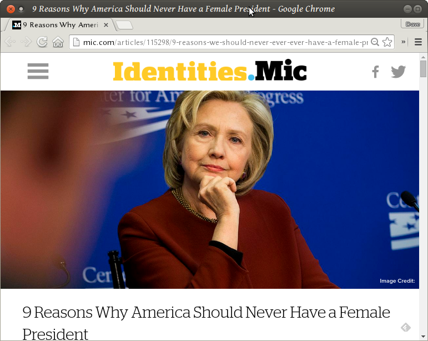Open the Mic site hamburger menu
Screen dimensions: 428x341
tap(38, 71)
